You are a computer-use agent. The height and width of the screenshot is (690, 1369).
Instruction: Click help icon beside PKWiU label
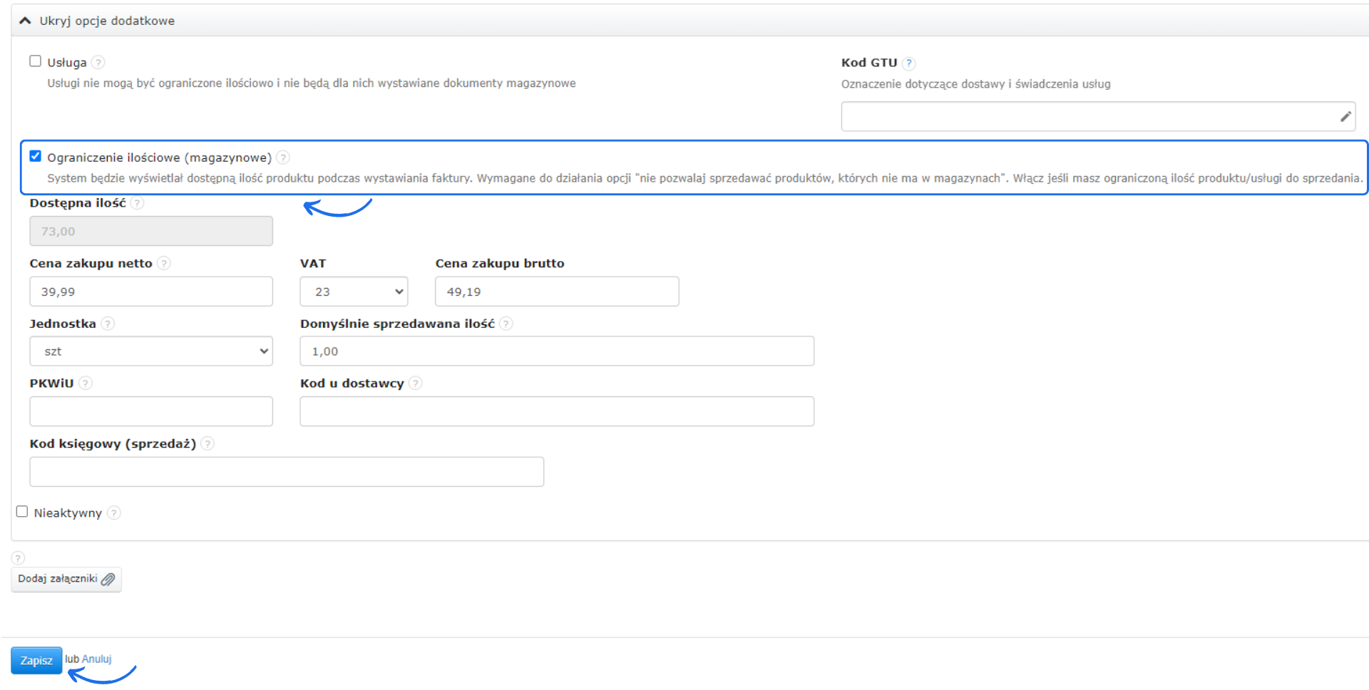[86, 383]
